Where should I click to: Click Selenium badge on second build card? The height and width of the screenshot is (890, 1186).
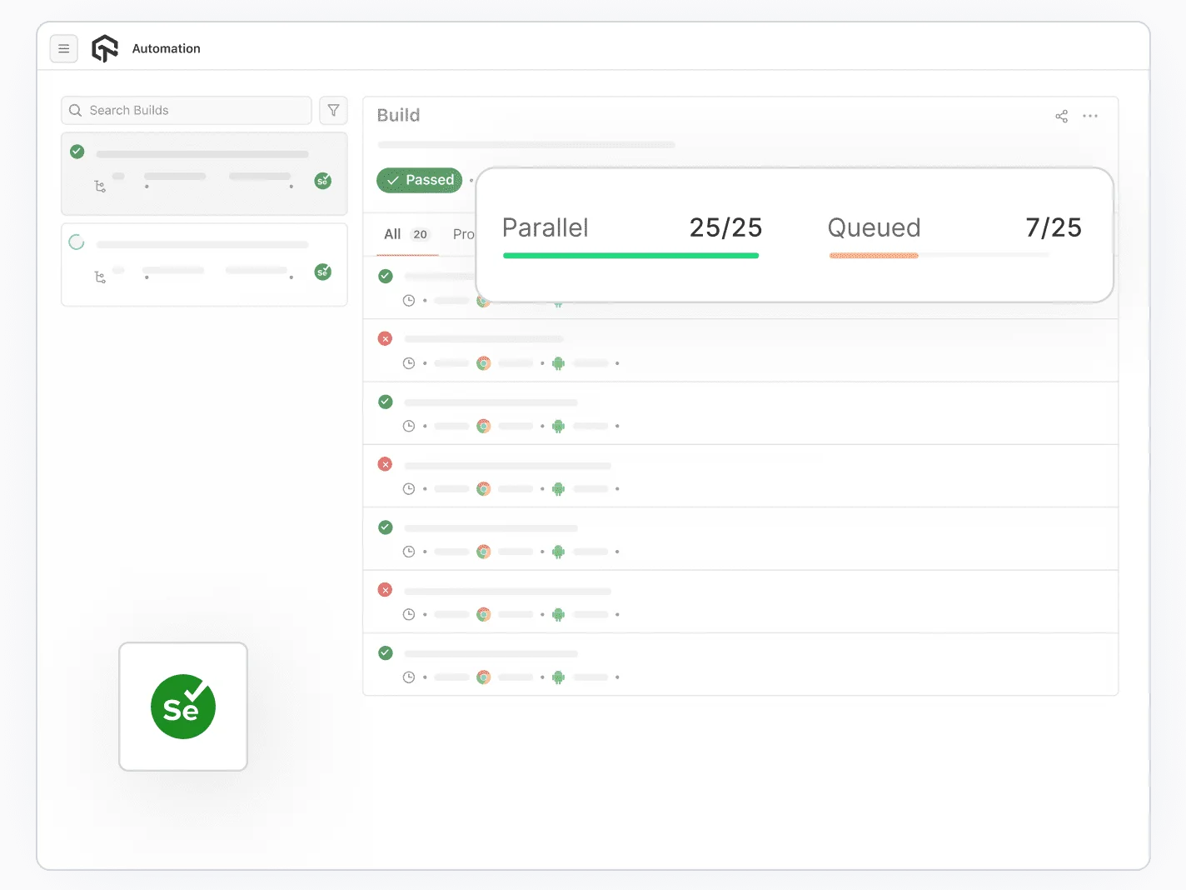point(322,272)
